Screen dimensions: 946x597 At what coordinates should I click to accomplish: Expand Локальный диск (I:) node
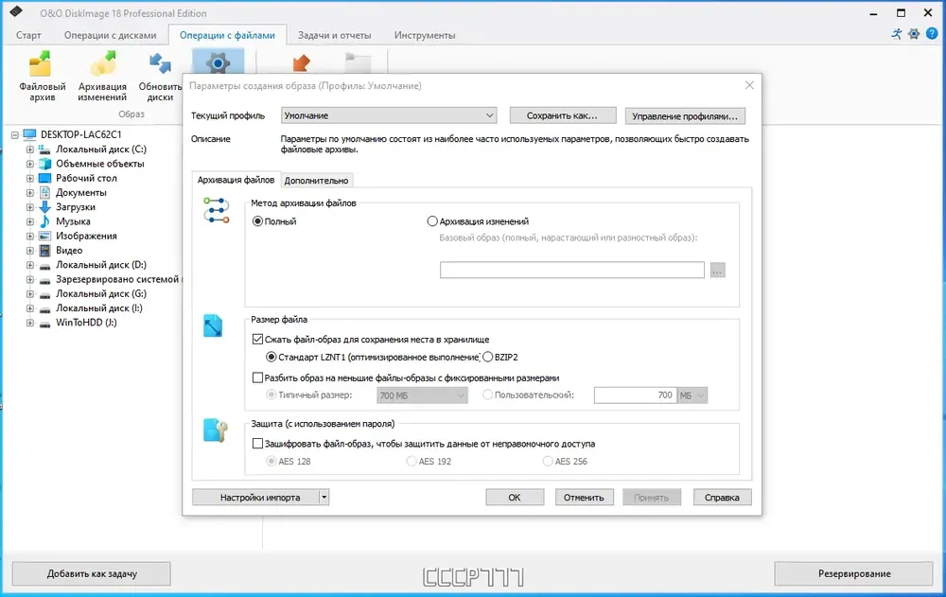coord(29,308)
